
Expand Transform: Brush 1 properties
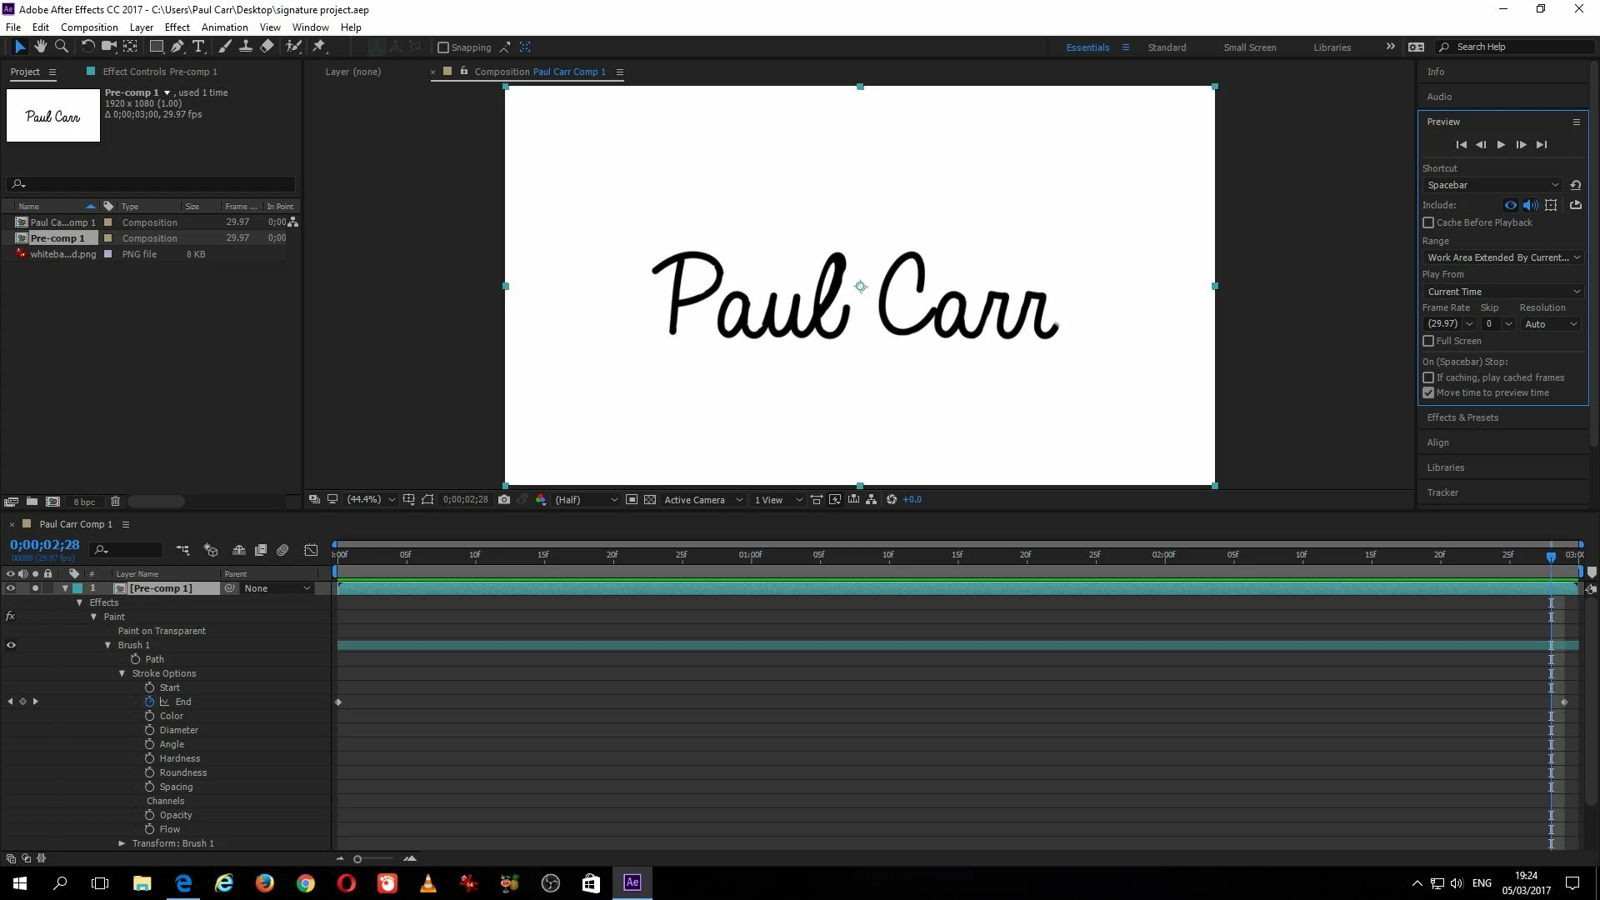click(x=122, y=843)
